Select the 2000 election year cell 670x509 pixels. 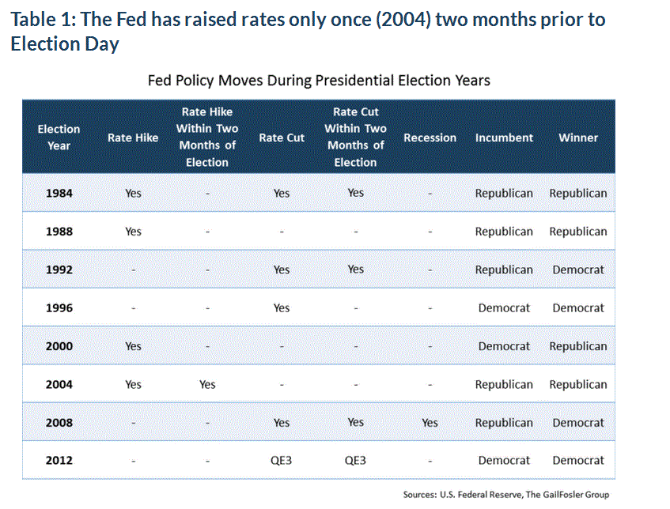click(x=59, y=346)
